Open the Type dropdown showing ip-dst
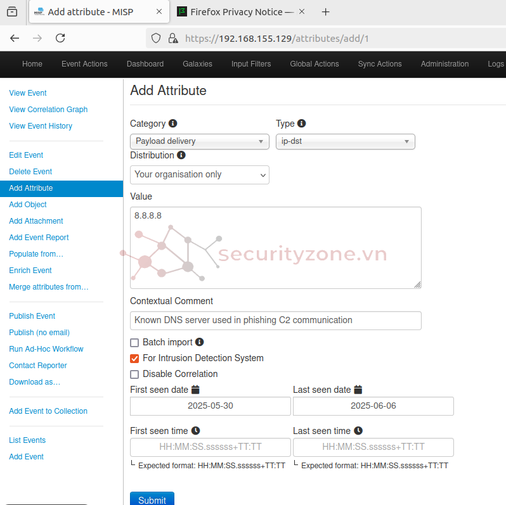 [346, 141]
